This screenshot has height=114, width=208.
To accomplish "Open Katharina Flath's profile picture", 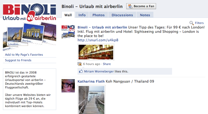I will point(68,86).
